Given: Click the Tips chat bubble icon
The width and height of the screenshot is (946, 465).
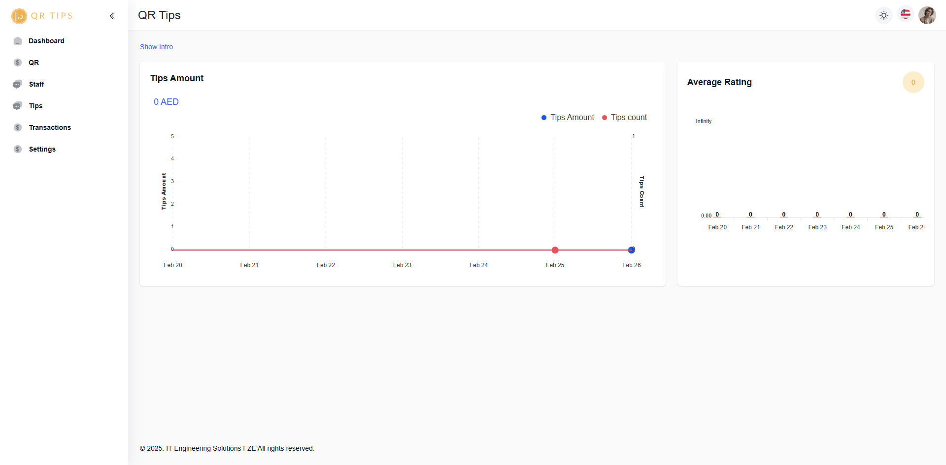Looking at the screenshot, I should coord(18,106).
